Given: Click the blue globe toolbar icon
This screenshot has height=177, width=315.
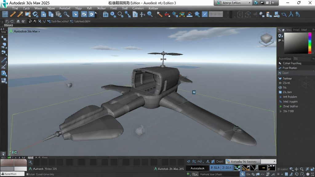Looking at the screenshot, I should [174, 14].
